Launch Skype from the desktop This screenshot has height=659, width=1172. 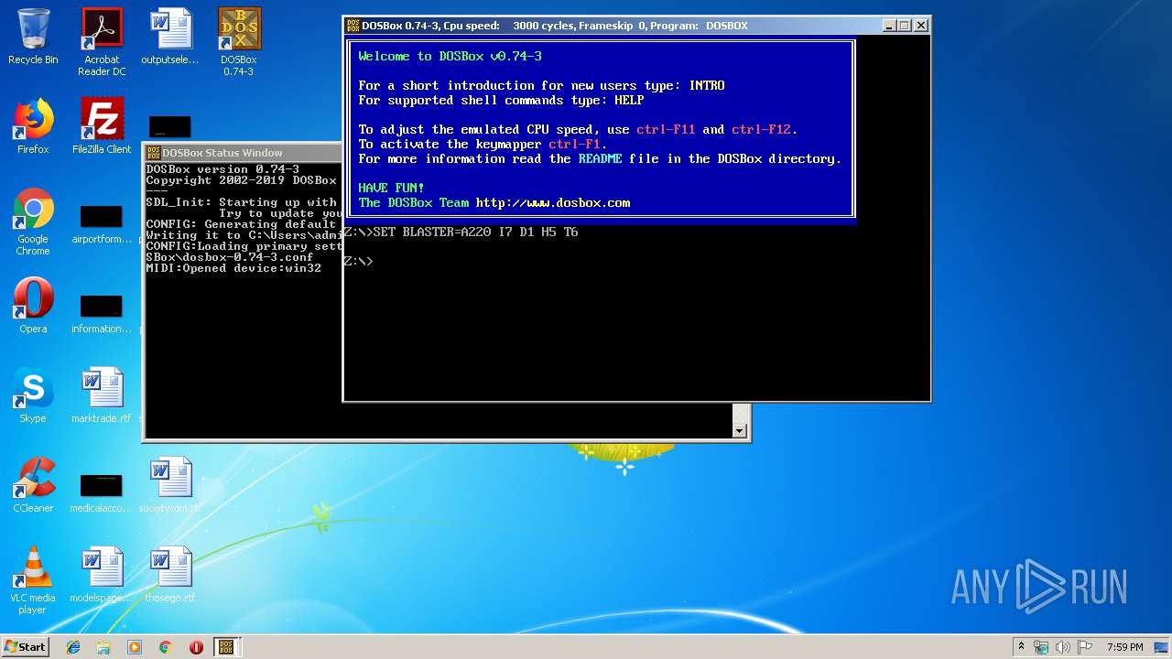(33, 396)
